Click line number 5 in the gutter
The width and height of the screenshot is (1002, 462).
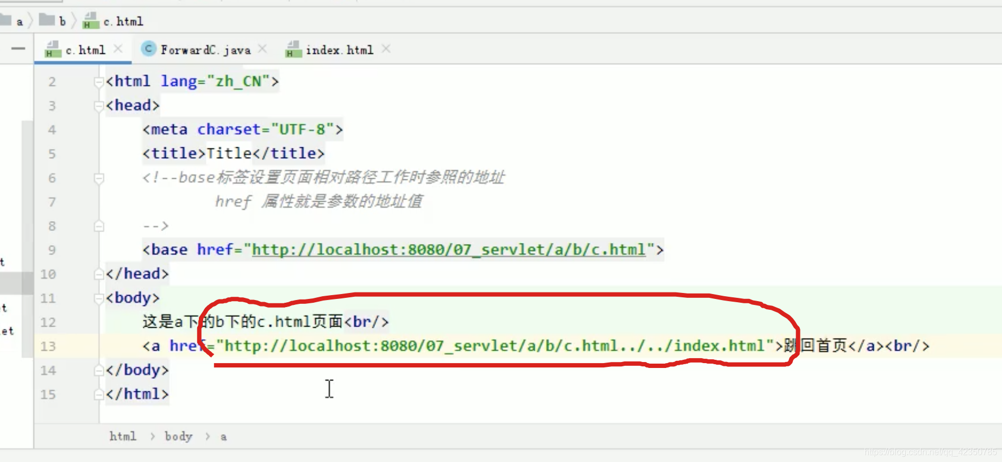coord(52,154)
